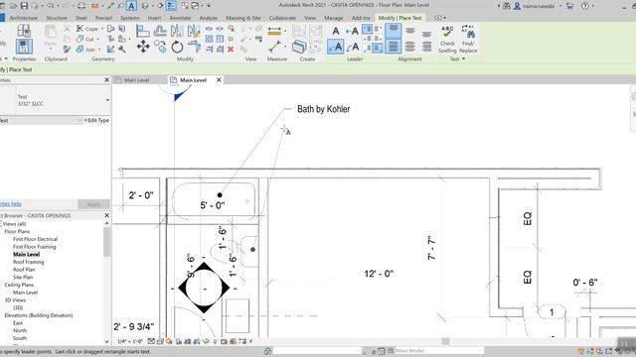This screenshot has width=636, height=357.
Task: Click the Array tool in Modify panel
Action: click(209, 39)
